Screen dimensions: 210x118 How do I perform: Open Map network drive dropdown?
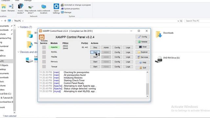(x=31, y=10)
